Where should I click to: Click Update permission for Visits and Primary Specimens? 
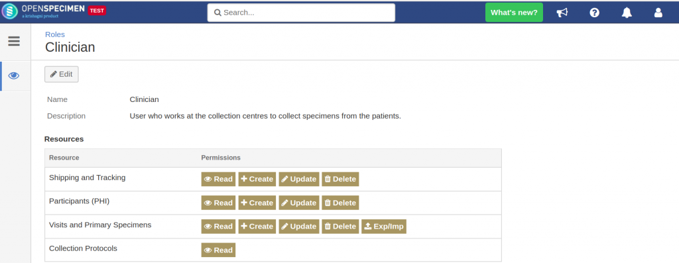tap(299, 226)
